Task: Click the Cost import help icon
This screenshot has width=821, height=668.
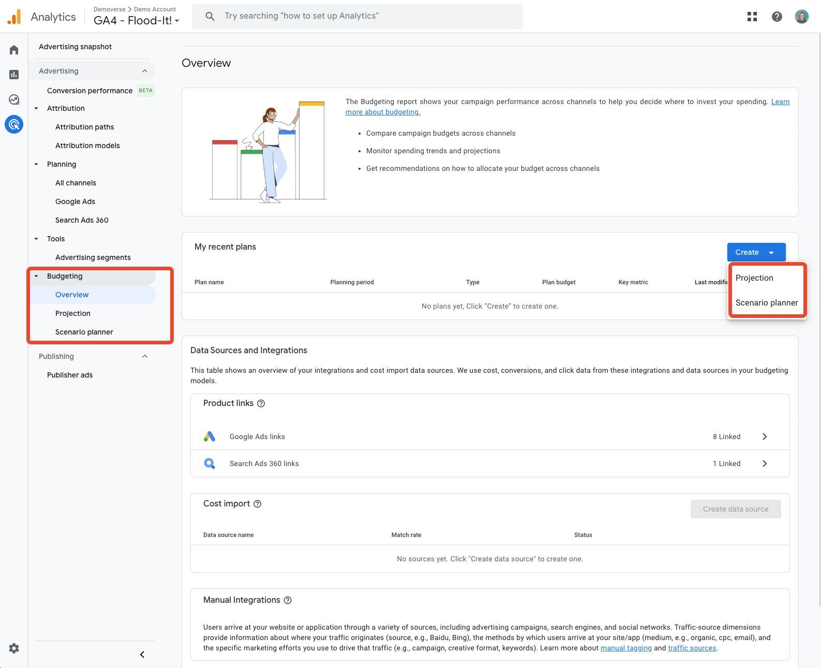Action: [x=258, y=504]
